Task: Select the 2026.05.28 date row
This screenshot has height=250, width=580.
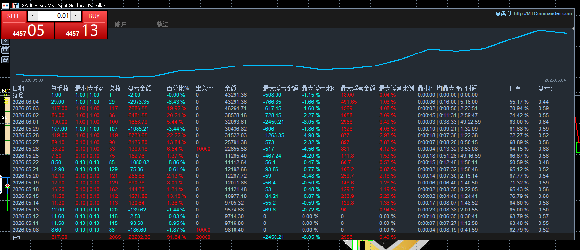Action: pos(25,135)
